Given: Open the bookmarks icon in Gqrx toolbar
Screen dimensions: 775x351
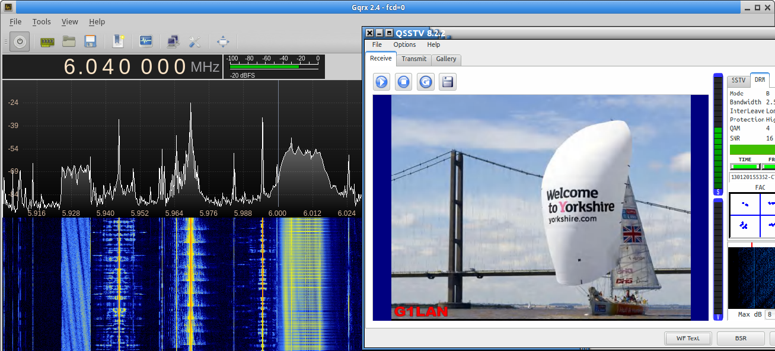Looking at the screenshot, I should click(118, 42).
